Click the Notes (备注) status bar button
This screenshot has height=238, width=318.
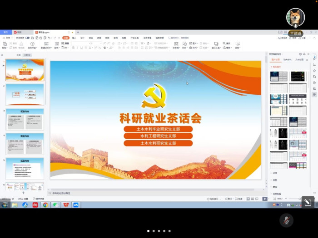pos(229,199)
